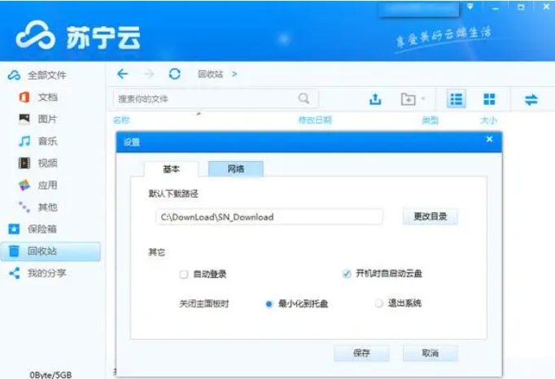Select the 最小化到托盘 radio option
This screenshot has height=379, width=555.
(269, 303)
